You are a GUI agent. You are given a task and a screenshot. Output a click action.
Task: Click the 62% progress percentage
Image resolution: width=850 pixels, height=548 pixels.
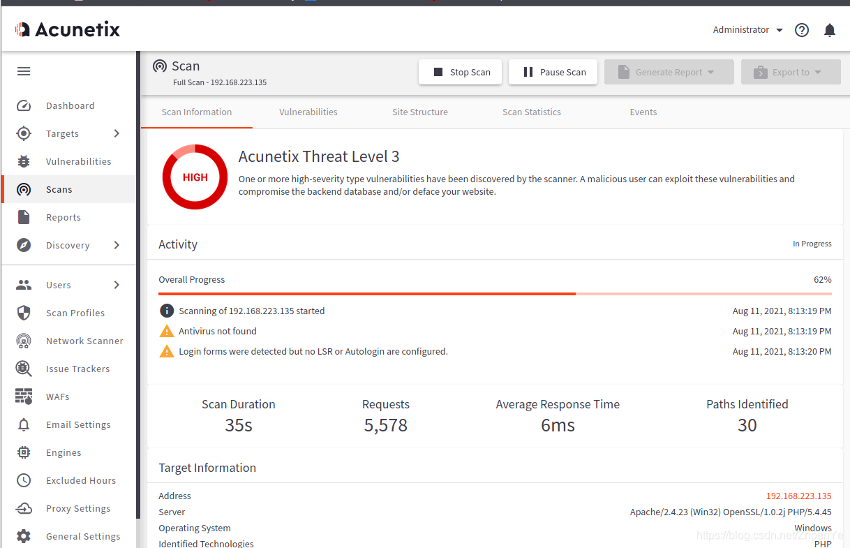pyautogui.click(x=823, y=279)
